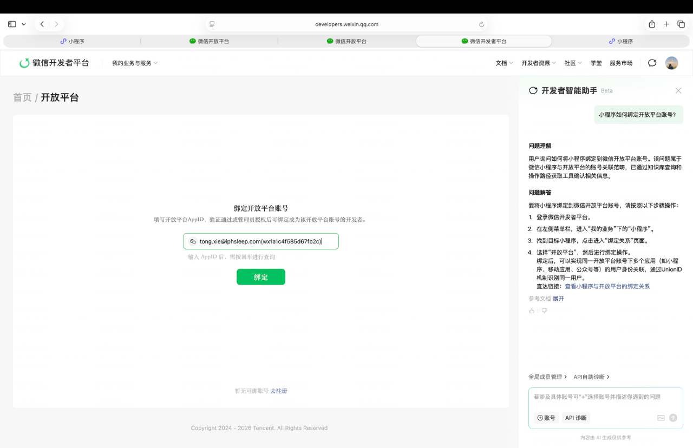Click the 开发者智能助手 title icon

(533, 91)
